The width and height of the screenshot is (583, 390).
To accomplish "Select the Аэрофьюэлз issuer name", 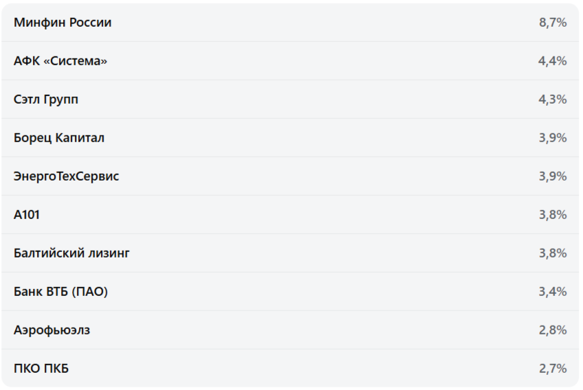I will pyautogui.click(x=52, y=330).
